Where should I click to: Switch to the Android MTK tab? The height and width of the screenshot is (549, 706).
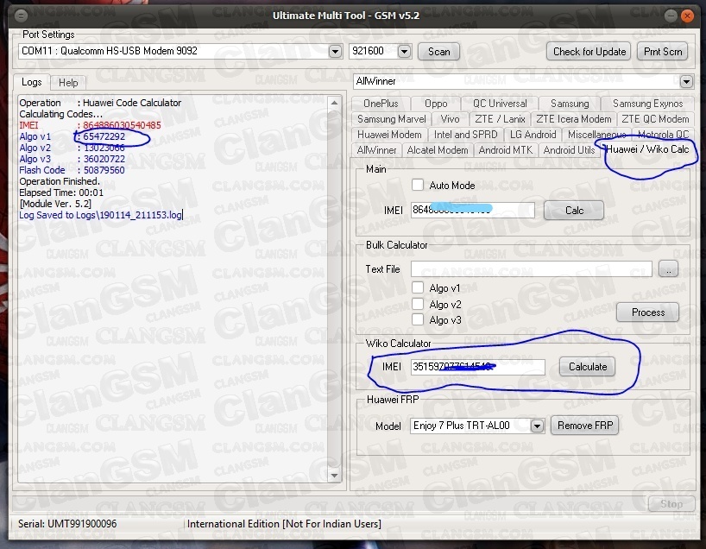(x=506, y=150)
